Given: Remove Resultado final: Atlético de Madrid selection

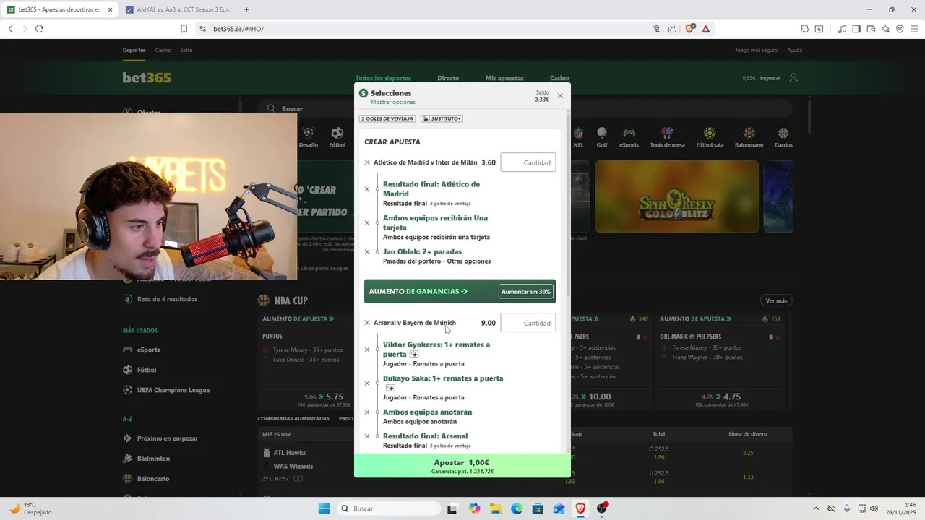Looking at the screenshot, I should click(x=367, y=189).
